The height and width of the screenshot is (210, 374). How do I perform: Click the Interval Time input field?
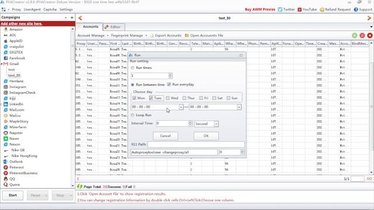click(172, 123)
